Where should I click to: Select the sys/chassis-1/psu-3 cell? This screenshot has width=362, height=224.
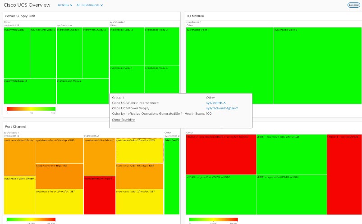162,46
